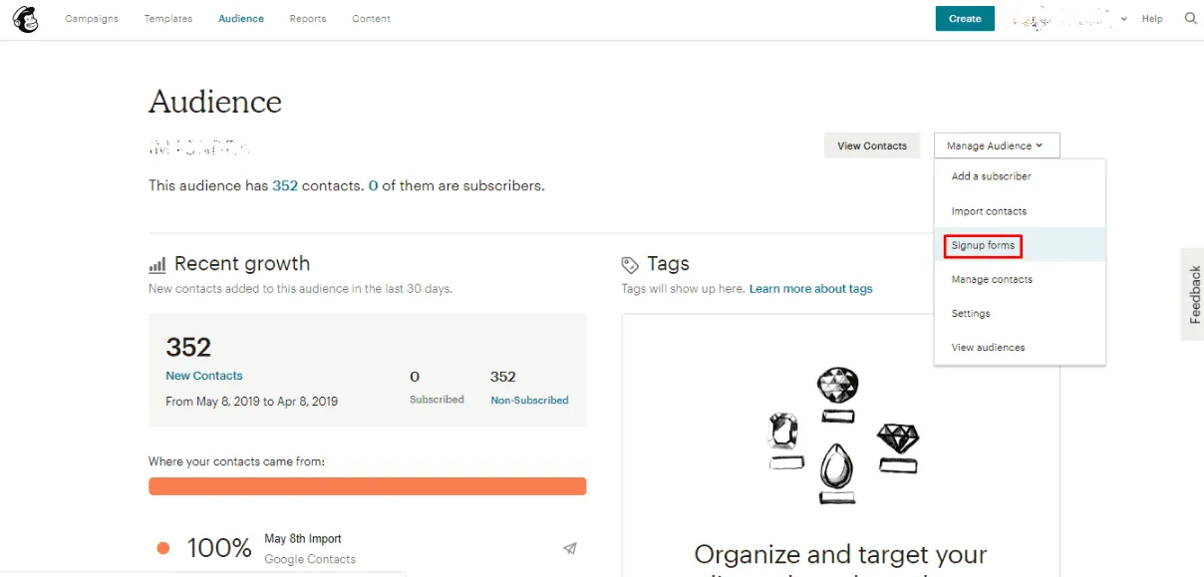Click the Create button
1204x577 pixels.
(964, 18)
